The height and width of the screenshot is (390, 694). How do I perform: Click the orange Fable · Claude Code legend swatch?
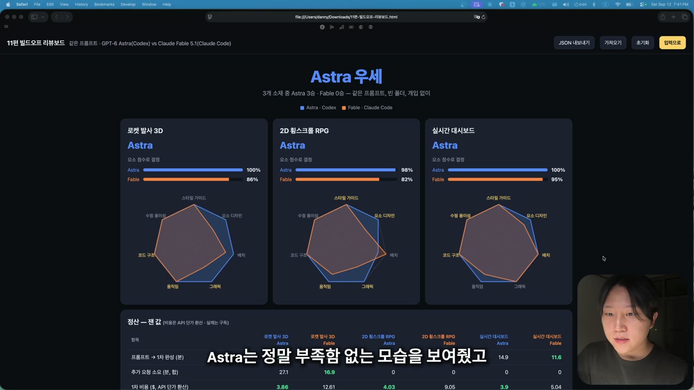click(344, 108)
